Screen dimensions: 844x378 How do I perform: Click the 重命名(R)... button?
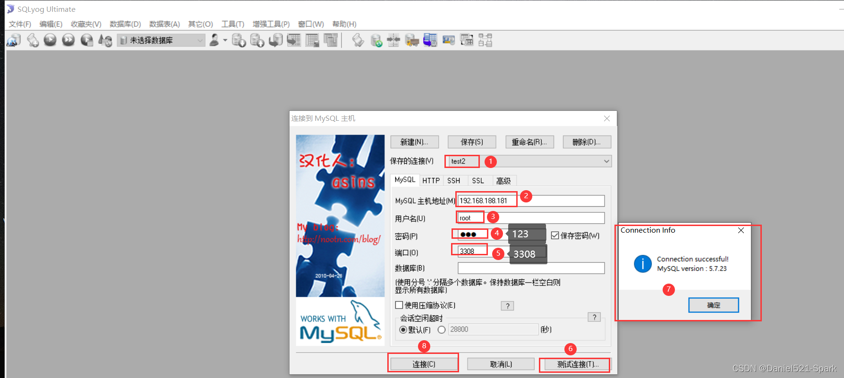tap(529, 142)
